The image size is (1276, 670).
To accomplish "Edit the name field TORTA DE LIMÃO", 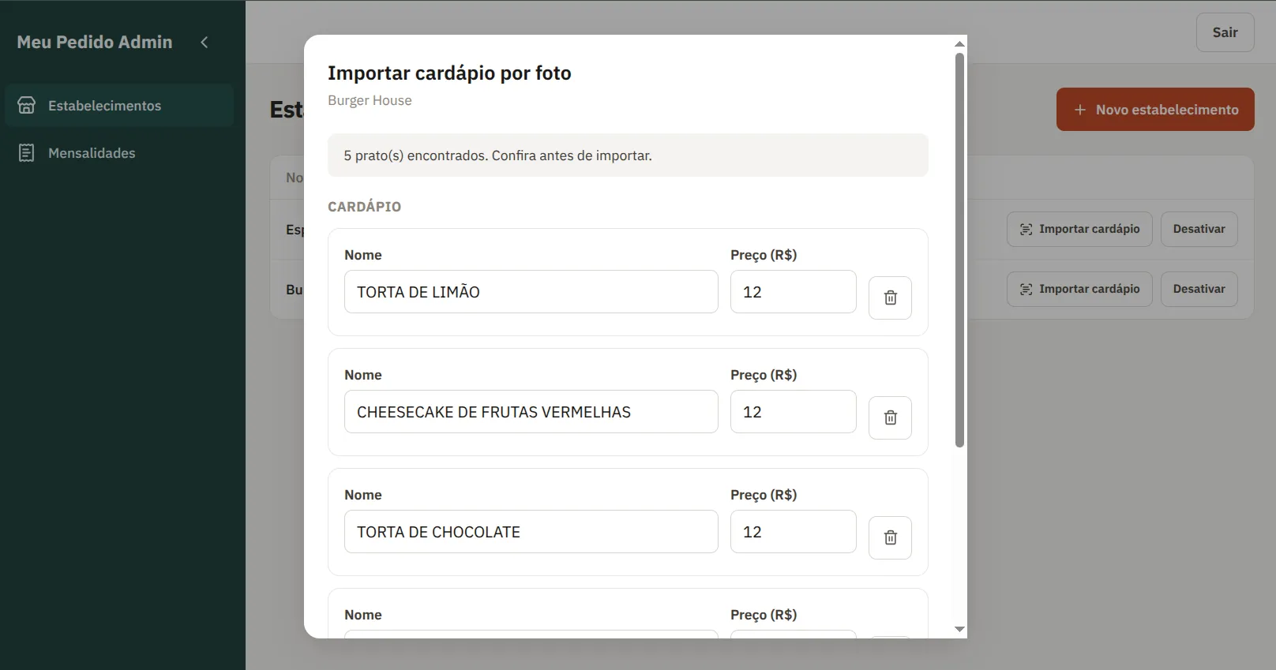I will pyautogui.click(x=531, y=292).
